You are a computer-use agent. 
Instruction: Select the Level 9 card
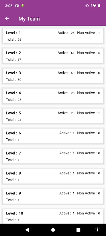[x=53, y=196]
